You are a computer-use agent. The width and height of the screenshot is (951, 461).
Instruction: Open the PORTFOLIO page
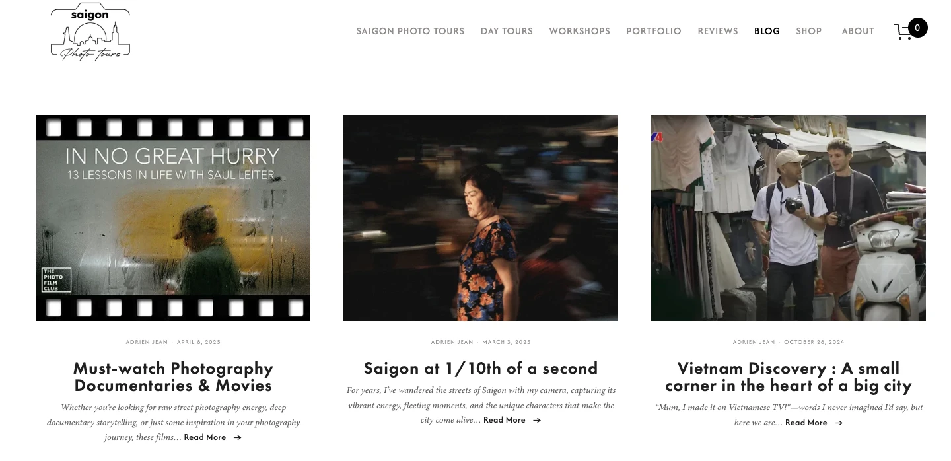point(653,31)
